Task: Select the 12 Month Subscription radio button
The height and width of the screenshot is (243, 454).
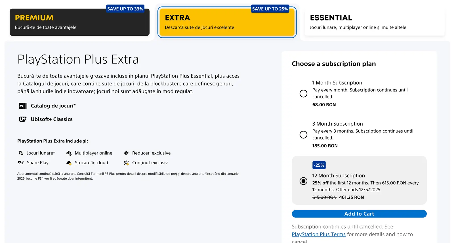Action: 303,181
